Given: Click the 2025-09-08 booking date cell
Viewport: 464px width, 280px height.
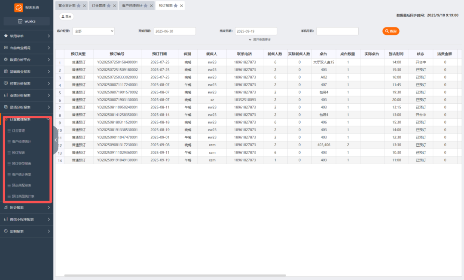Looking at the screenshot, I should pos(160,145).
